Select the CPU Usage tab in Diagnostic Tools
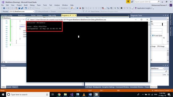The image size is (173, 97). coord(161,47)
